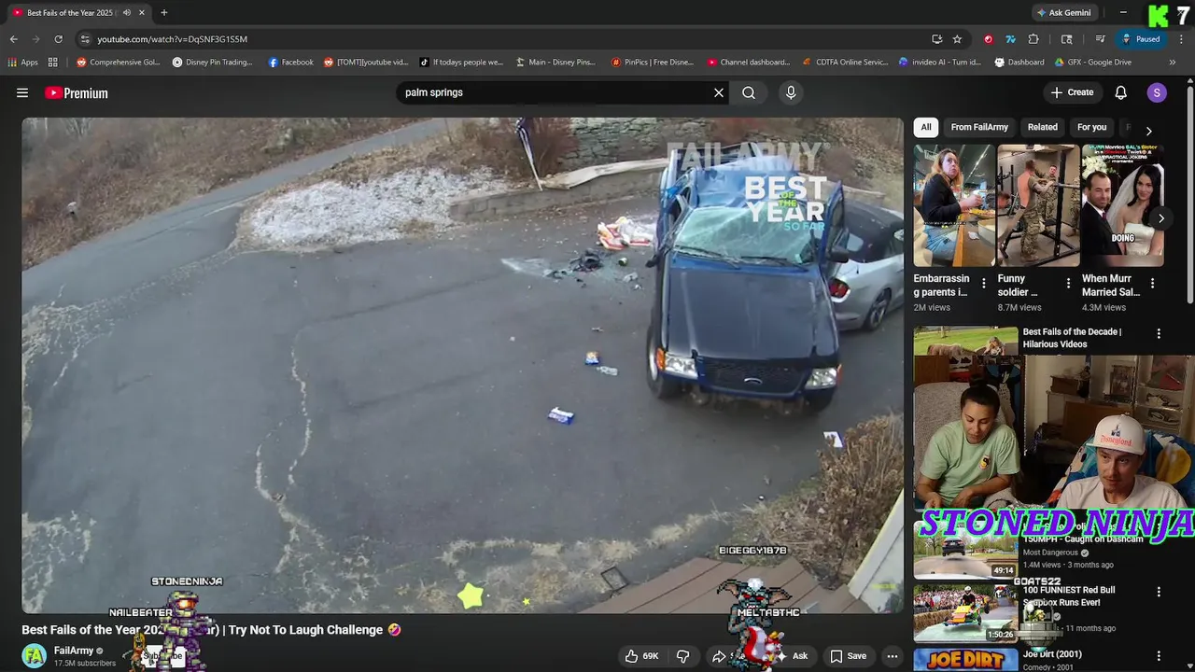Image resolution: width=1195 pixels, height=672 pixels.
Task: Open new browser tab with plus
Action: [164, 12]
